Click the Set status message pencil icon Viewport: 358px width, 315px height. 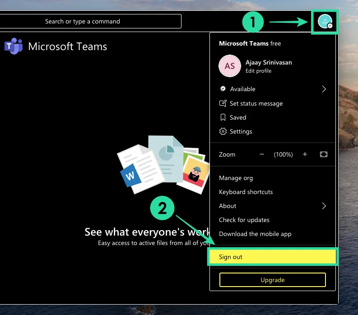223,103
